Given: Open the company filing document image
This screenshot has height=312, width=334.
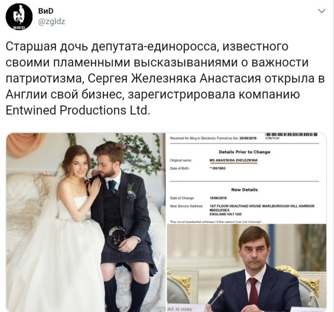Looking at the screenshot, I should [246, 178].
